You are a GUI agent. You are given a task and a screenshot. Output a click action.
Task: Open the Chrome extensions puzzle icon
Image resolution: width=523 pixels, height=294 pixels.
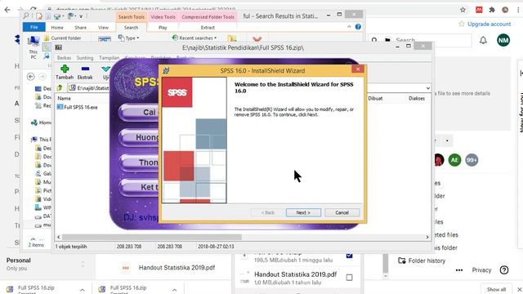492,10
